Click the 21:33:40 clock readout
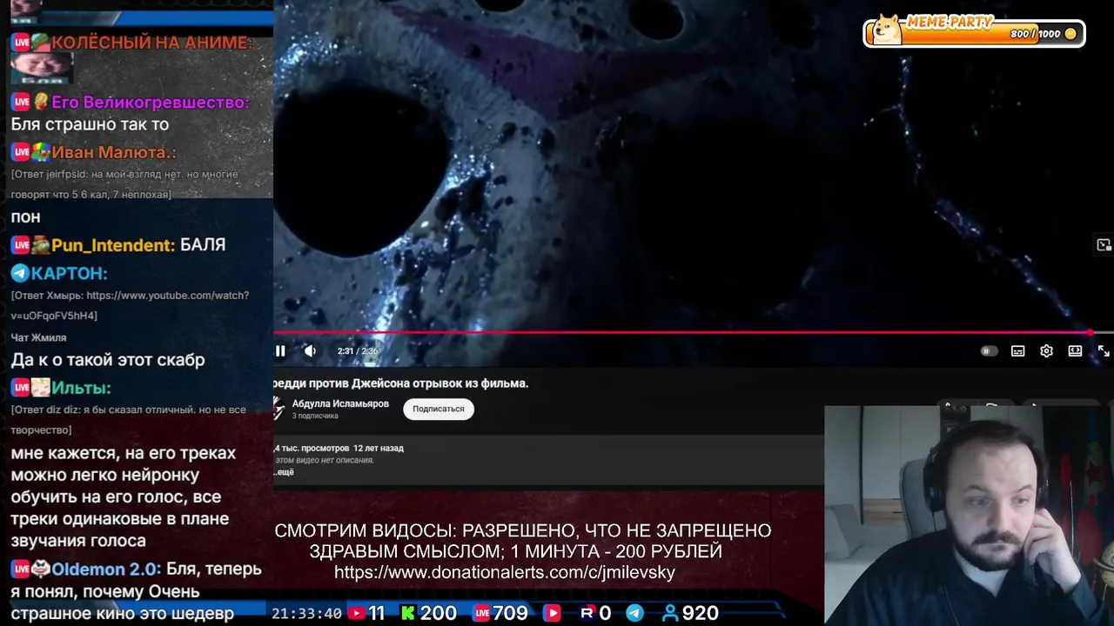1114x626 pixels. (x=306, y=613)
